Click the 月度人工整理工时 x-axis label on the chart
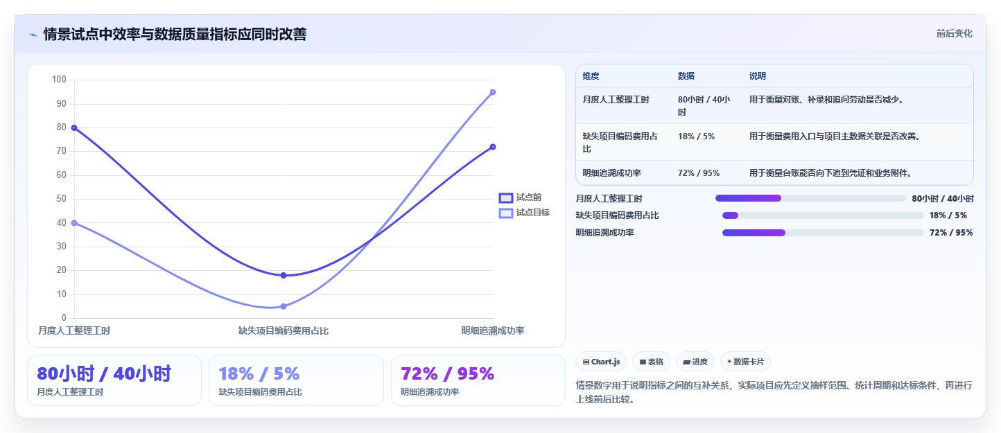 point(74,331)
